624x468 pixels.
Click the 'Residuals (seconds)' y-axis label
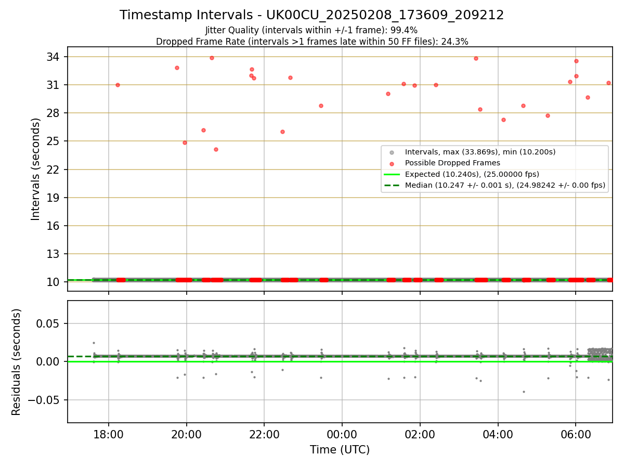tap(17, 362)
